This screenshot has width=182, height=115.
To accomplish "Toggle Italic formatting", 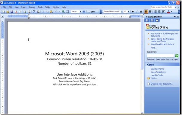I will tap(137, 12).
